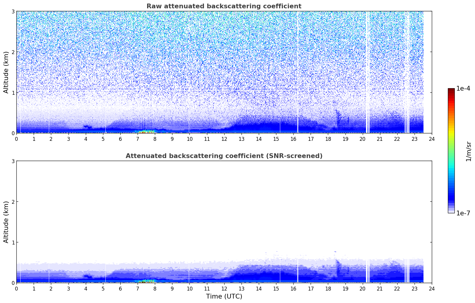Click time tick "6" on the SNR-screened plot
The height and width of the screenshot is (303, 475).
pos(120,288)
